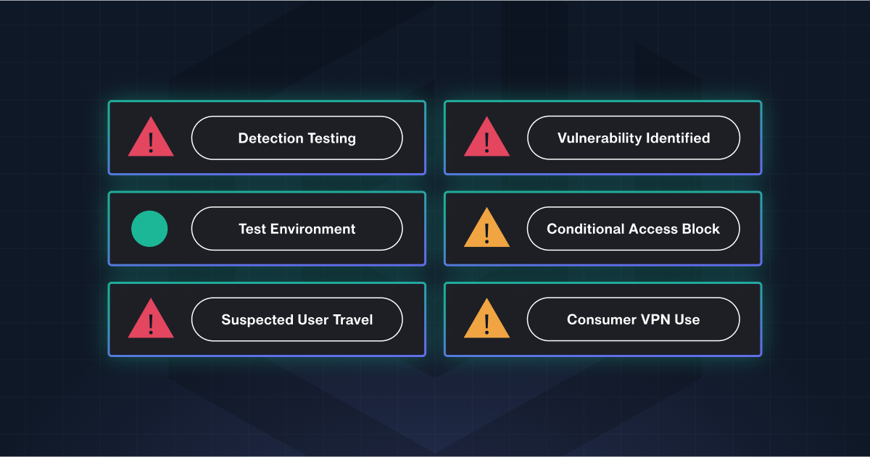Click the red warning icon beside Detection Testing

click(151, 138)
